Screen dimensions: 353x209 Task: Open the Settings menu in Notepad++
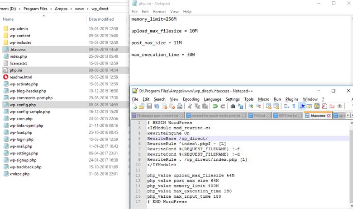tap(233, 99)
